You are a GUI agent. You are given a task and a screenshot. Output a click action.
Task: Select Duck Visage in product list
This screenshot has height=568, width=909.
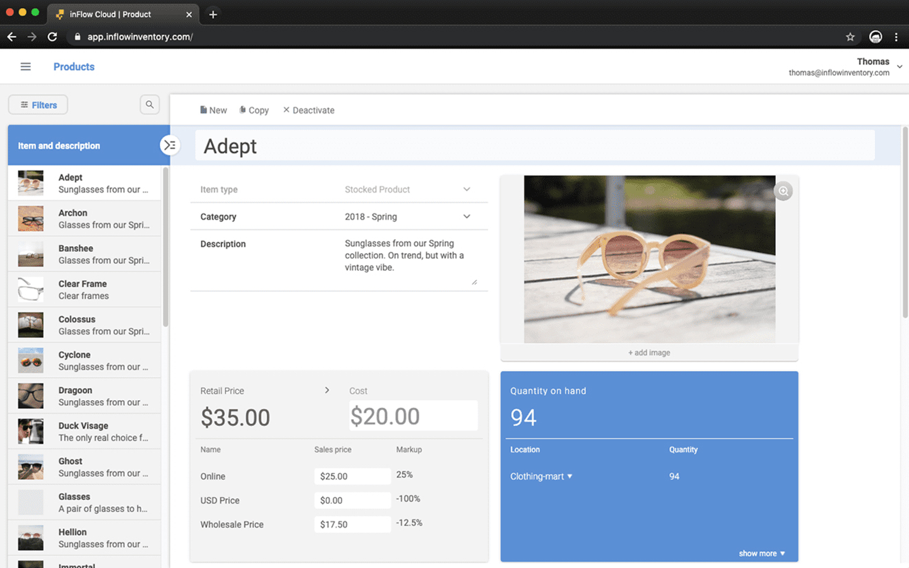tap(84, 432)
